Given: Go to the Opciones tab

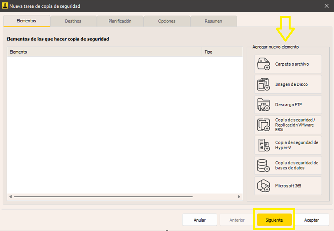Looking at the screenshot, I should 167,21.
